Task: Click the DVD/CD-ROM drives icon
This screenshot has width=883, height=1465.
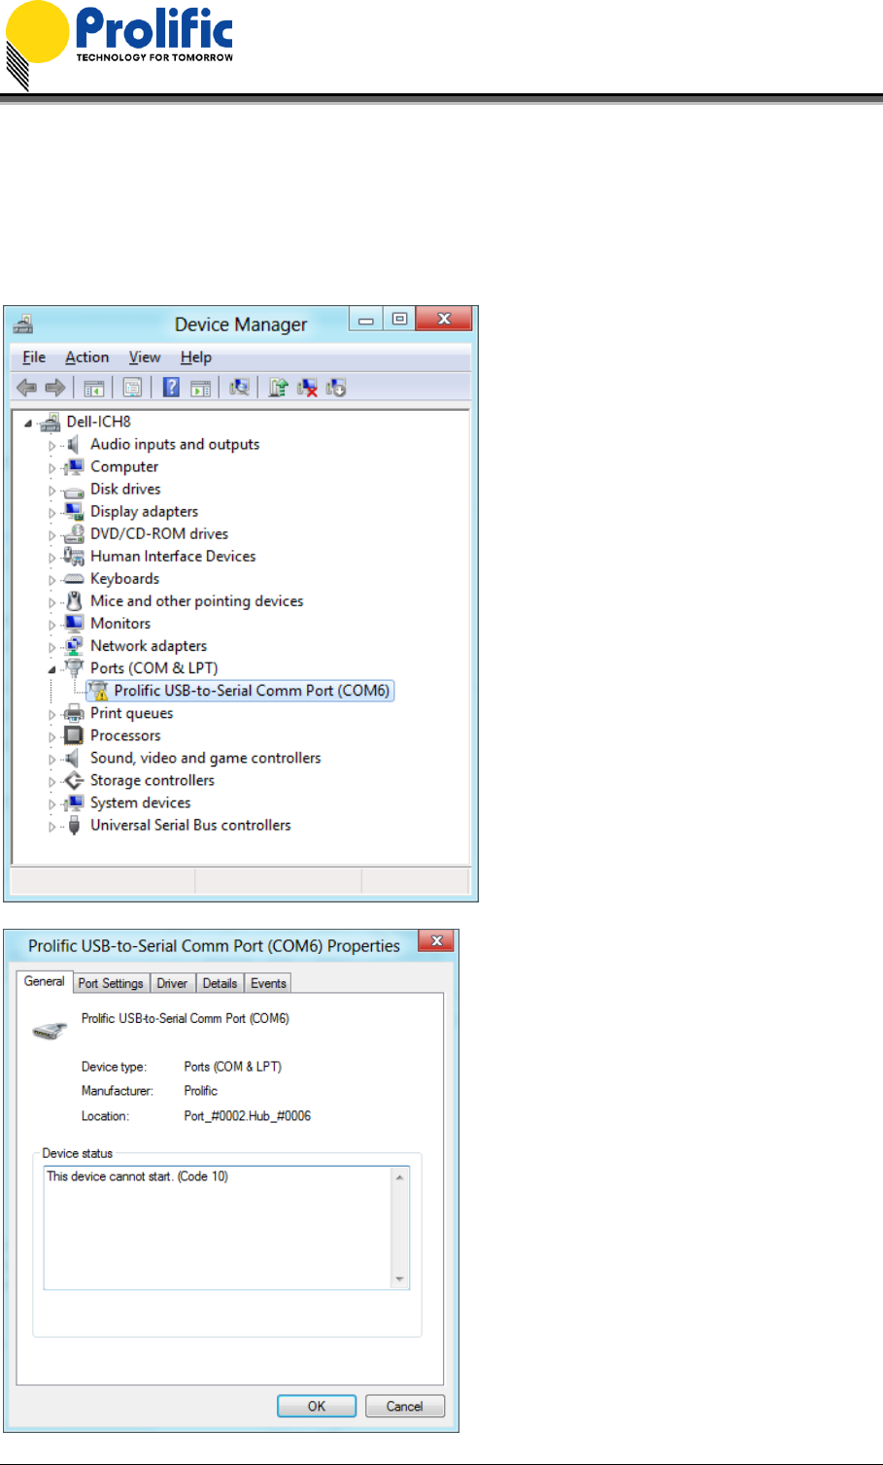Action: 74,534
